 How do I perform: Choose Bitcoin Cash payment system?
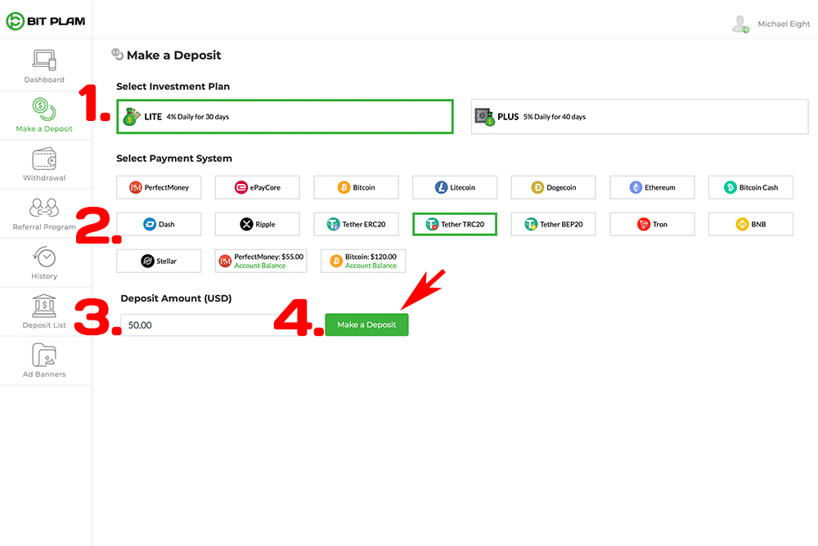[751, 187]
